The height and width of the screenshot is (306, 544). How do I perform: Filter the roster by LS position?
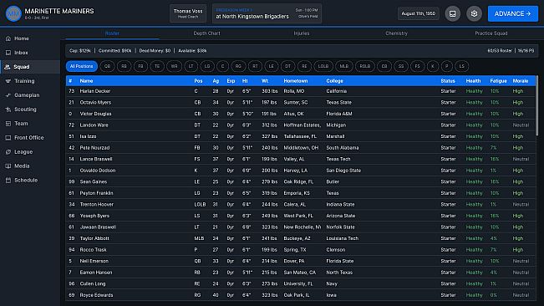tap(462, 66)
